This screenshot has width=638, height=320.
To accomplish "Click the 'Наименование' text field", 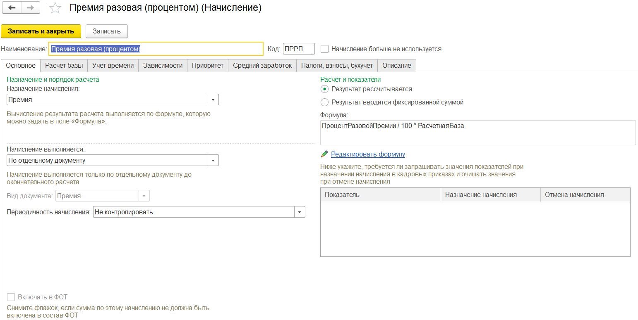I will click(x=156, y=49).
